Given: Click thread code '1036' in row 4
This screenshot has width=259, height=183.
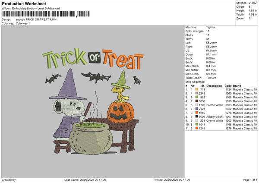Looking at the screenshot, I should (x=228, y=101).
